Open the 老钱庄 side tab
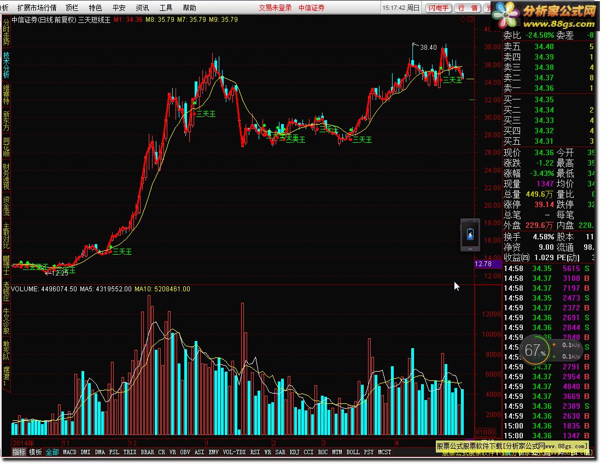 click(x=6, y=291)
